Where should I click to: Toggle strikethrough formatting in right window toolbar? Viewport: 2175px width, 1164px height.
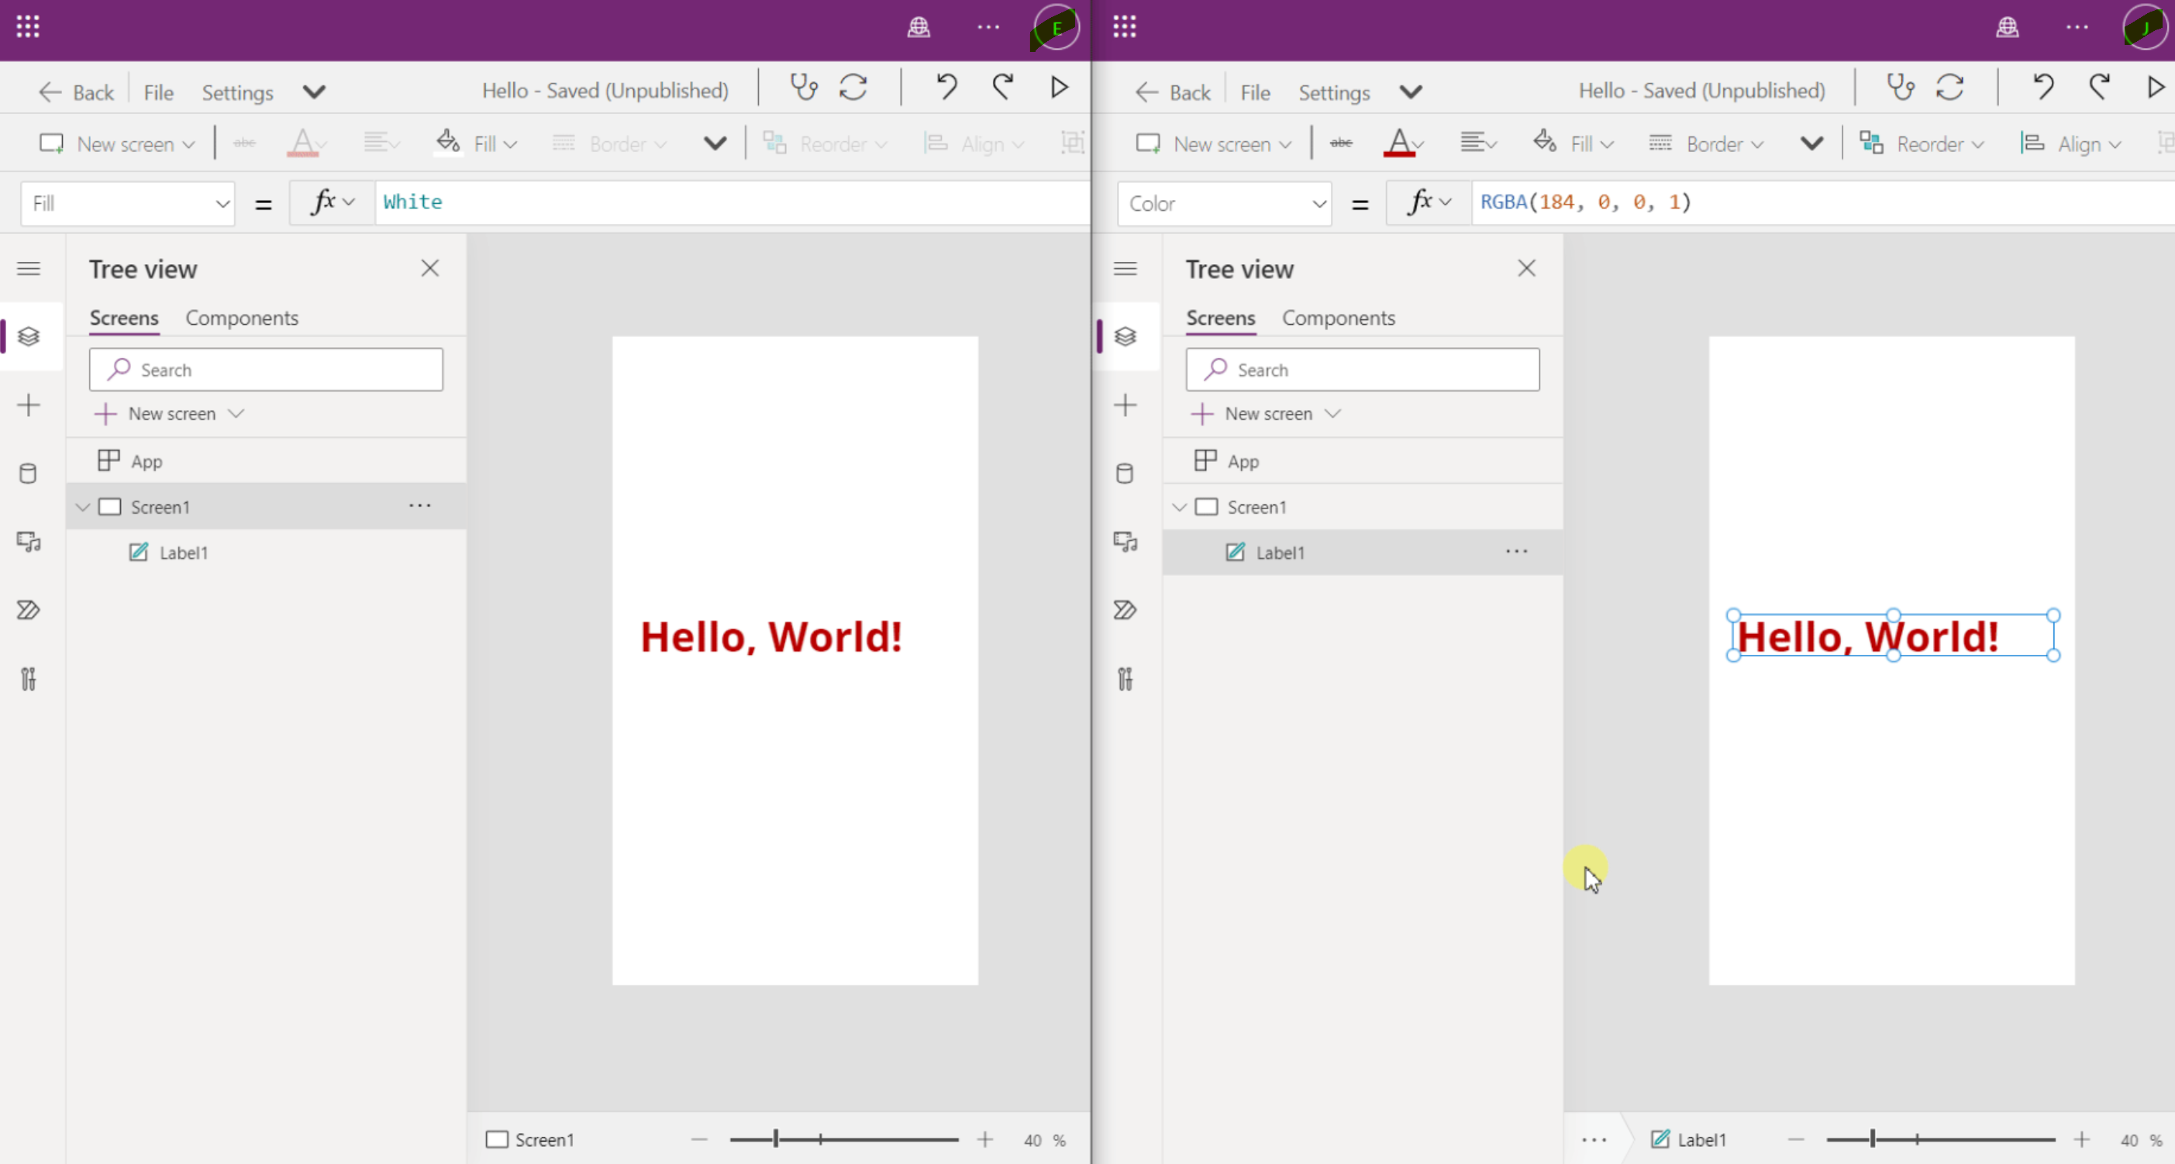click(1341, 143)
